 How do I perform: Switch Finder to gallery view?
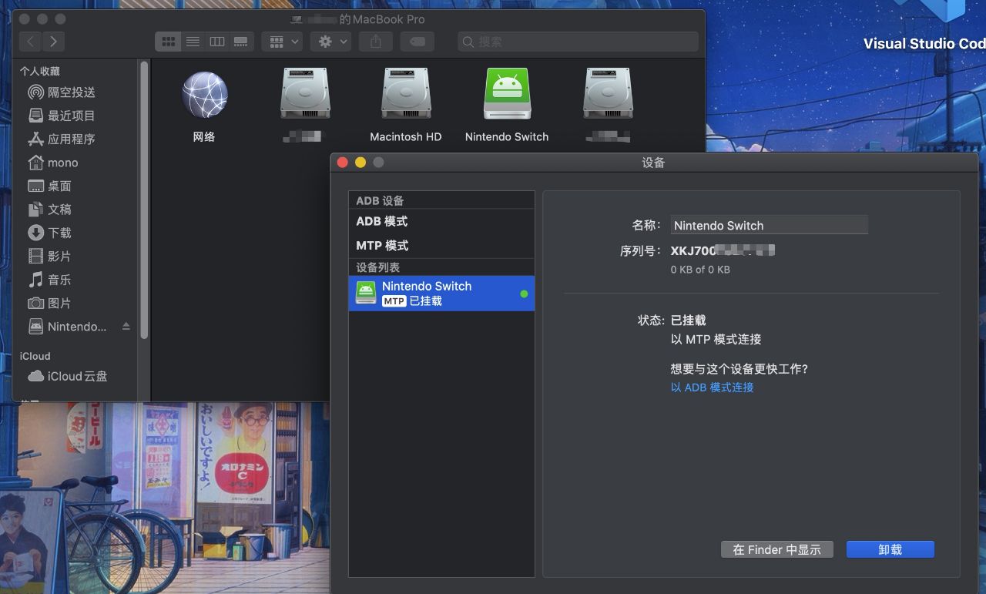tap(241, 42)
